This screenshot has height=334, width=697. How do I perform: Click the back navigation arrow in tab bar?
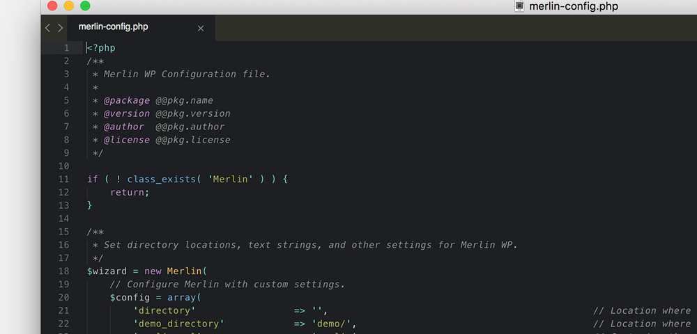click(47, 28)
